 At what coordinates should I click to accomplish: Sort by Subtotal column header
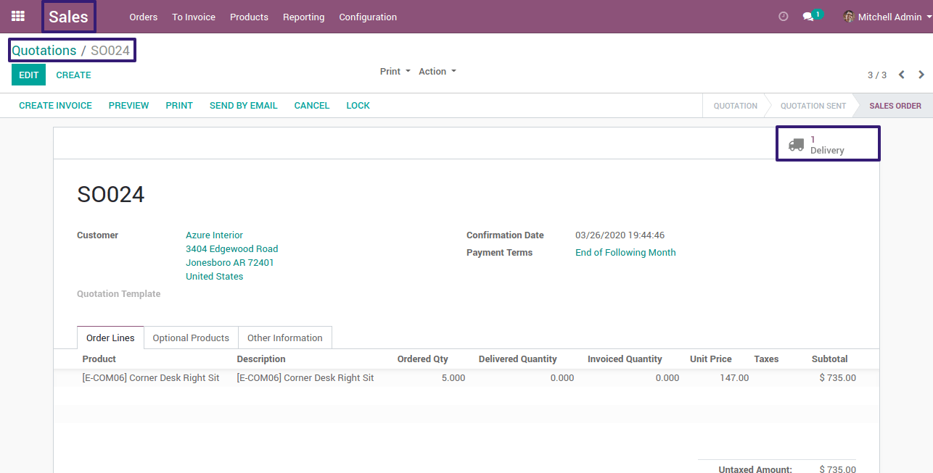point(829,359)
